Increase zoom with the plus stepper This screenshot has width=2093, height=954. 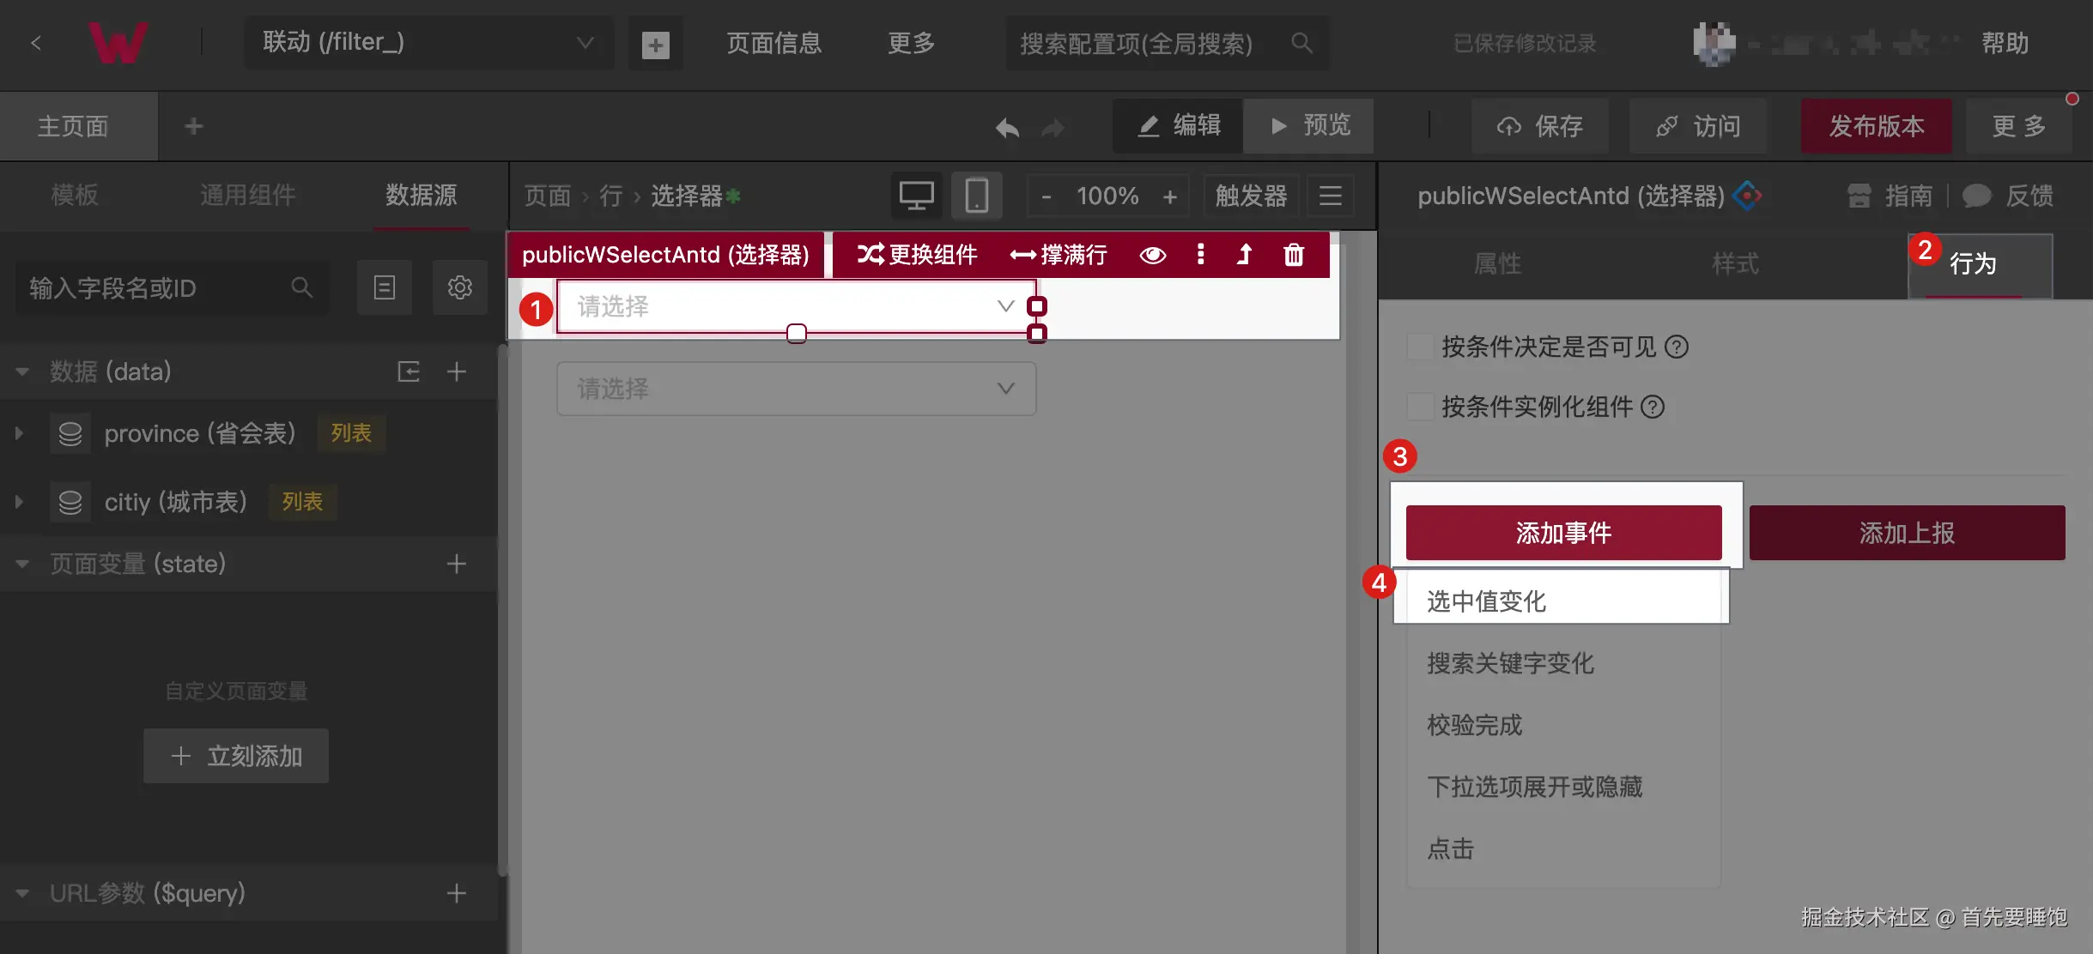tap(1169, 196)
